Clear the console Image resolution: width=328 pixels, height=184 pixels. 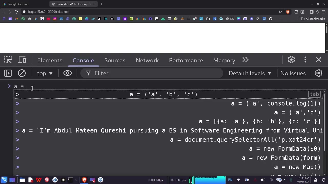coord(22,73)
